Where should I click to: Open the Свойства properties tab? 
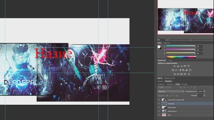(161, 84)
